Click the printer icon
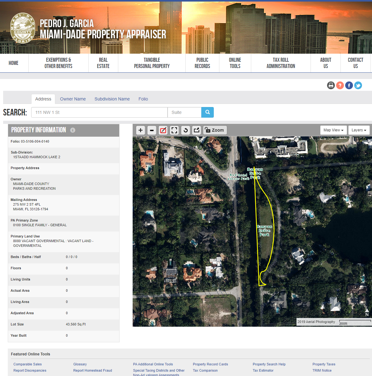The image size is (372, 376). click(x=331, y=85)
